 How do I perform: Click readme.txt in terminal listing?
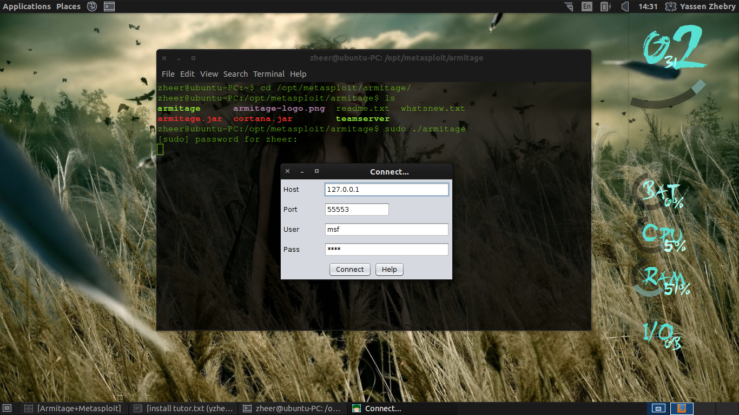point(362,109)
